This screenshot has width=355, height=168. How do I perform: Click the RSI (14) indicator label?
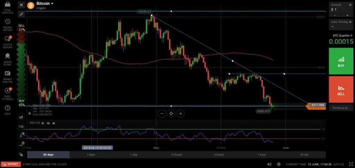pos(35,123)
